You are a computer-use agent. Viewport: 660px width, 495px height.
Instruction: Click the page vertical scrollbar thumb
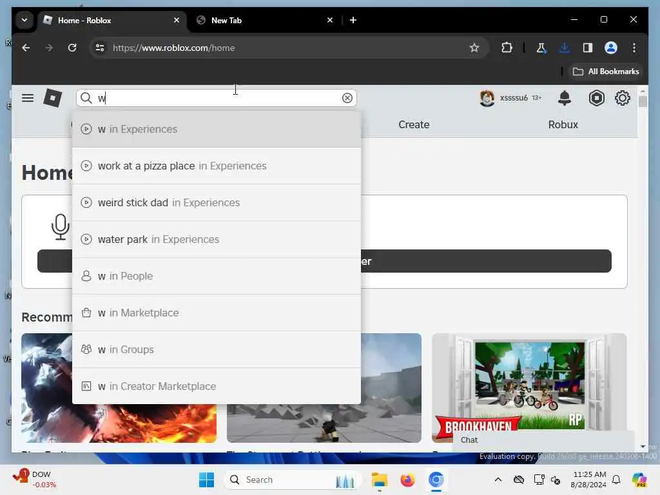[x=643, y=101]
